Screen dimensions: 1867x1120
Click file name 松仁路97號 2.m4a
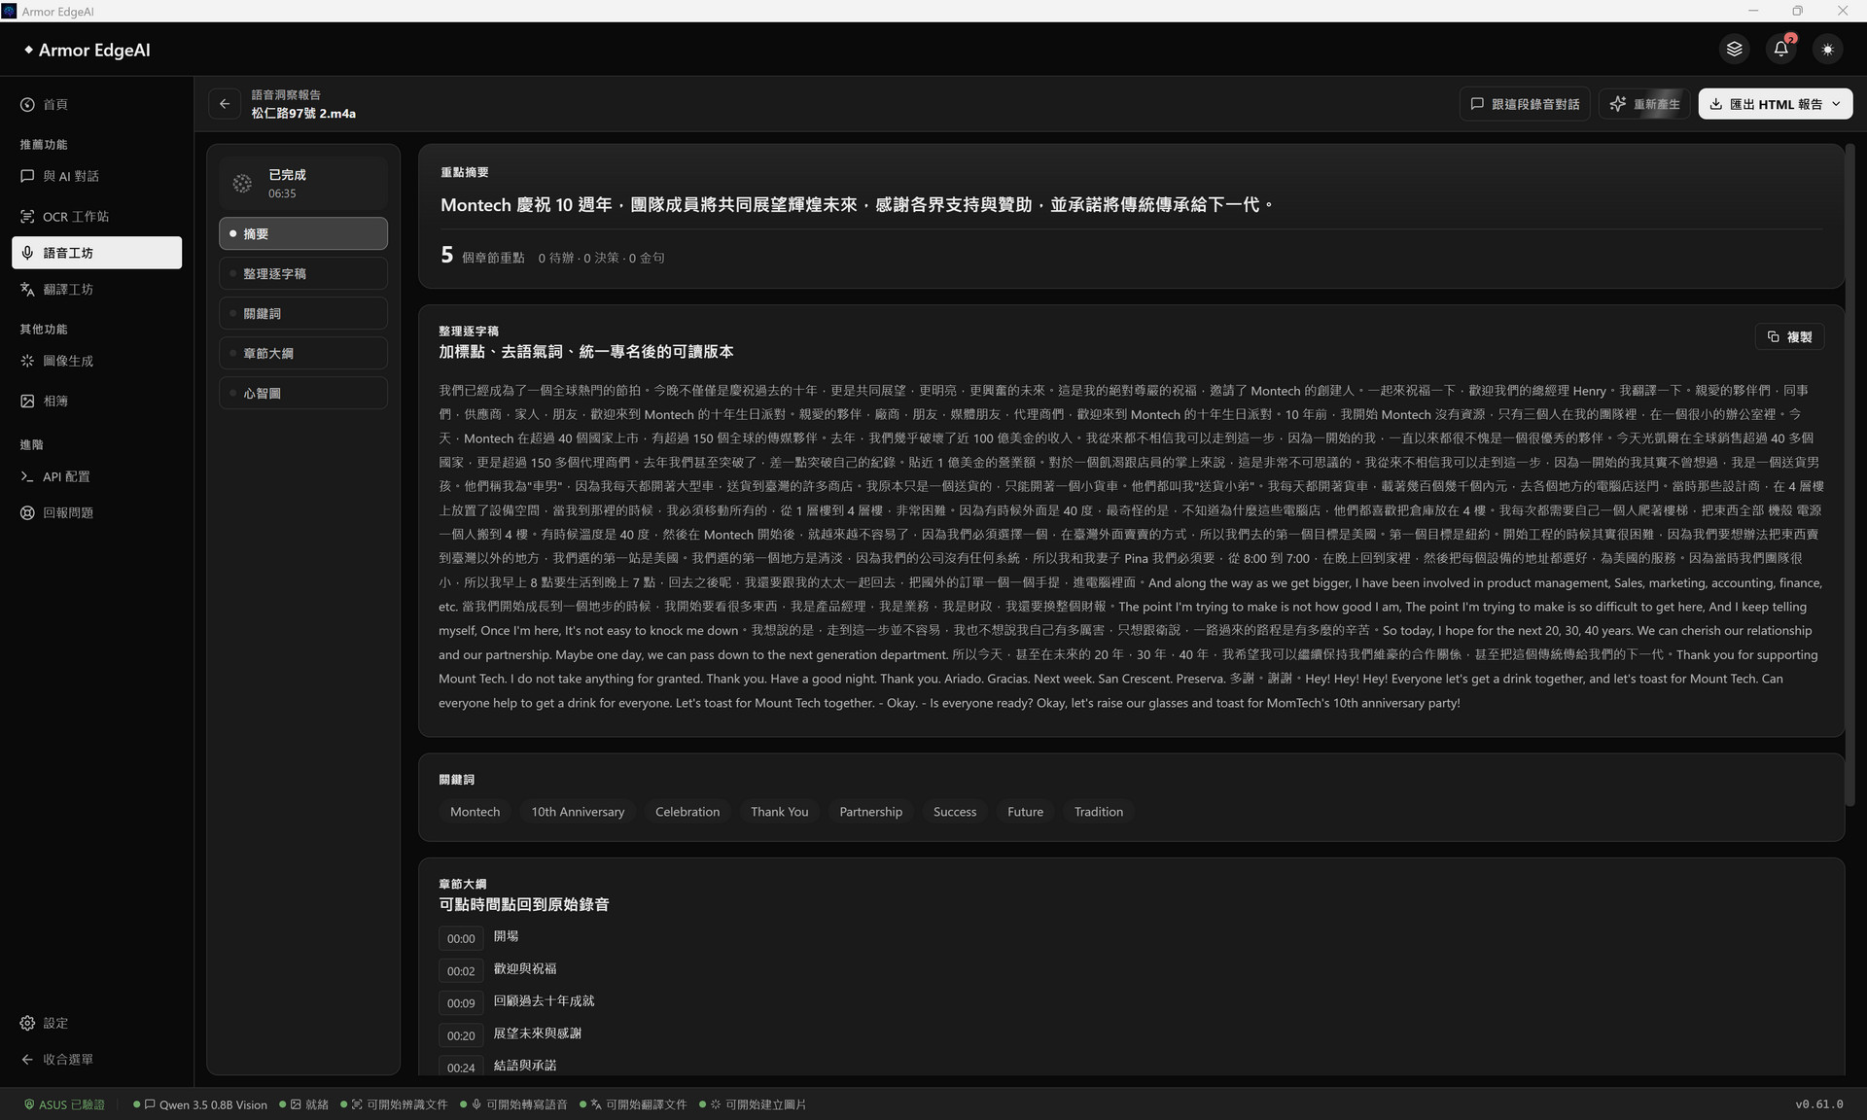coord(303,114)
